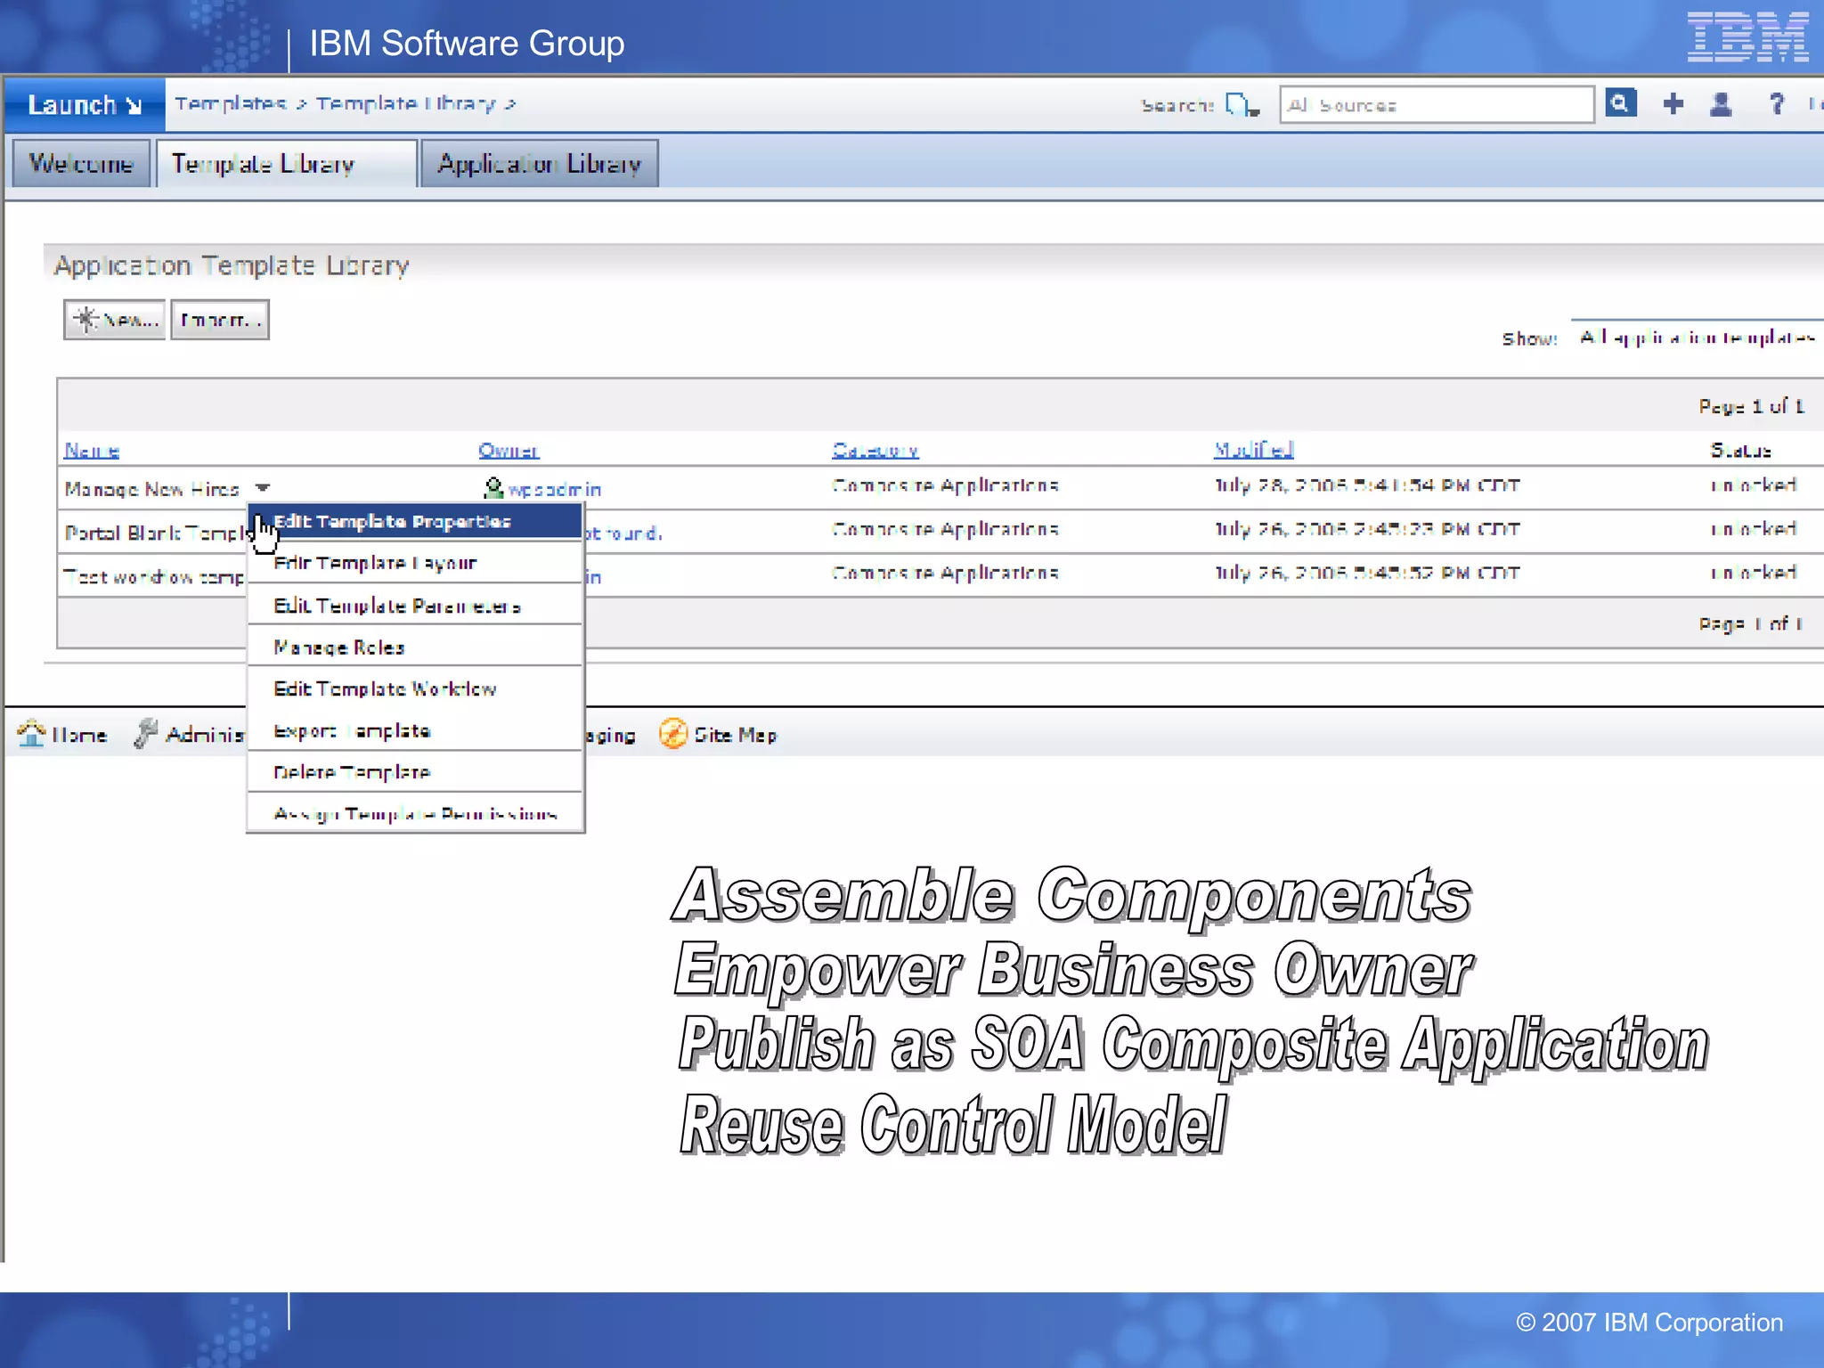This screenshot has width=1824, height=1368.
Task: Click the Template Library breadcrumb link
Action: [x=405, y=103]
